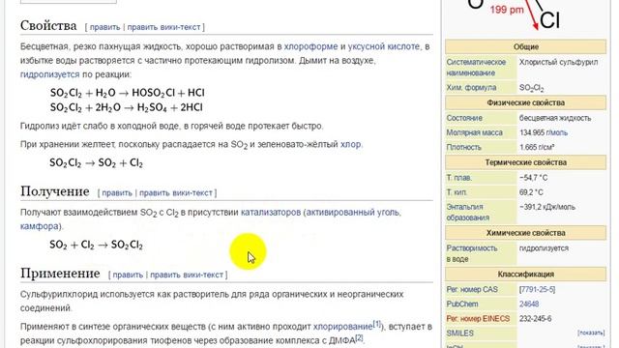Click 'править вики-текст' next to Применение heading
619x348 pixels.
(x=187, y=275)
